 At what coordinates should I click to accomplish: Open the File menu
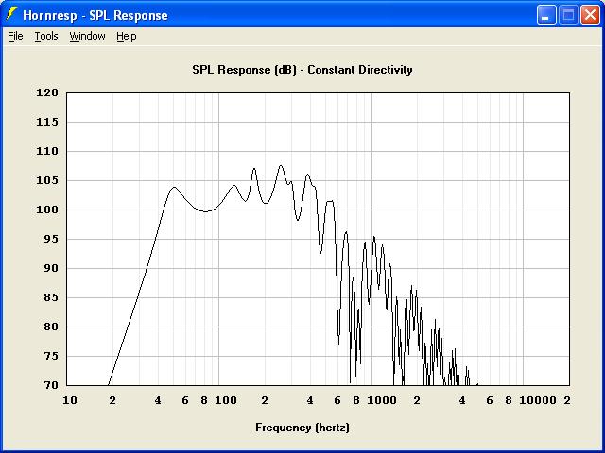[x=15, y=36]
